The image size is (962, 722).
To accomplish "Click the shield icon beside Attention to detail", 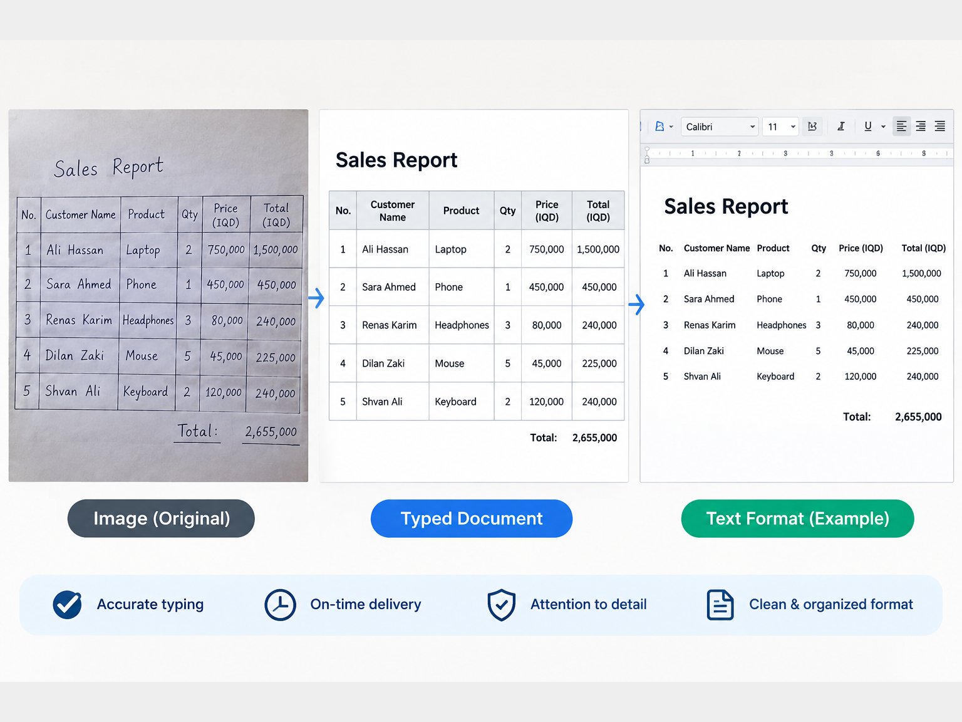I will [502, 605].
